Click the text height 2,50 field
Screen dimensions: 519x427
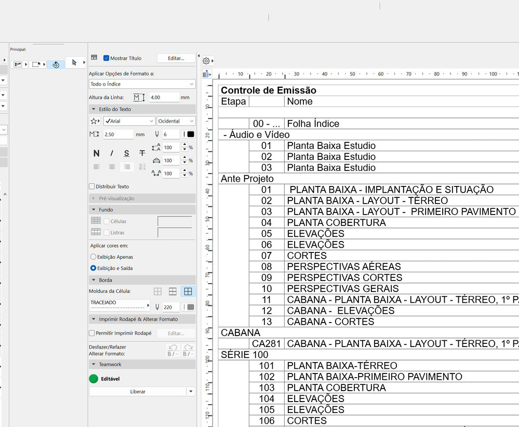[x=118, y=135]
